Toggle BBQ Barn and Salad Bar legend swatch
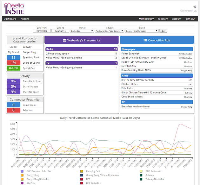Screen dimensions: 200x185 coord(22,171)
